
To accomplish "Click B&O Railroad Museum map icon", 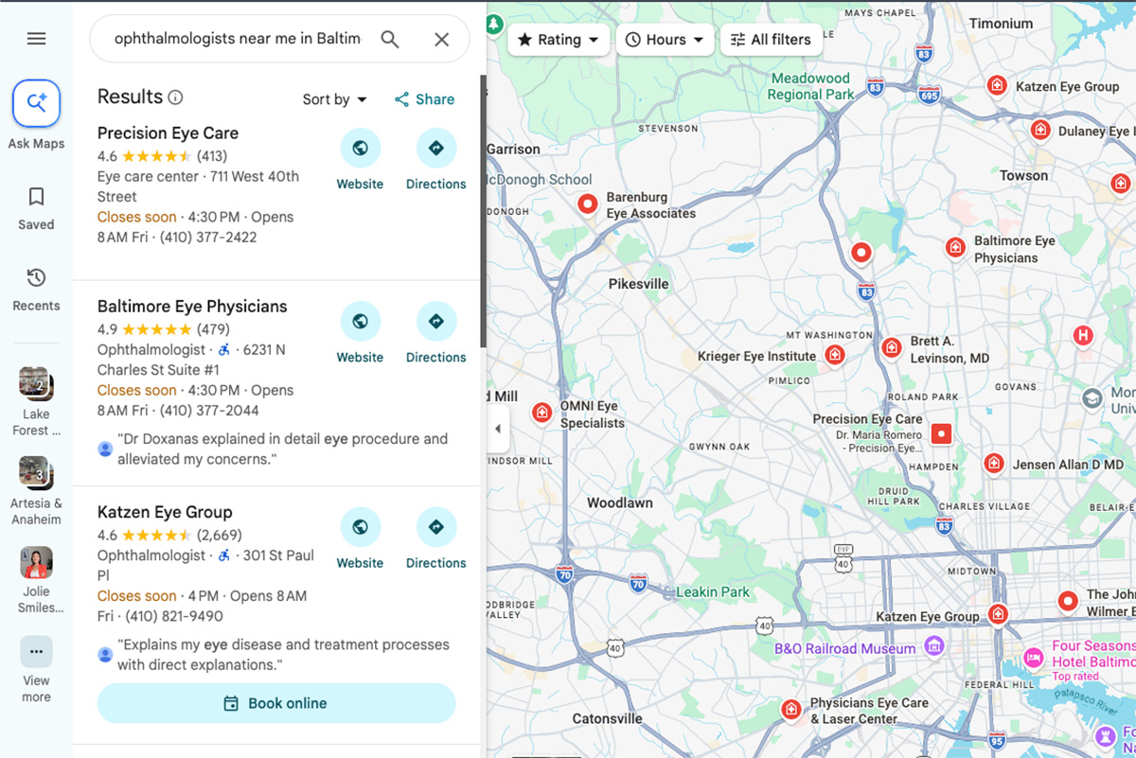I will (x=935, y=647).
